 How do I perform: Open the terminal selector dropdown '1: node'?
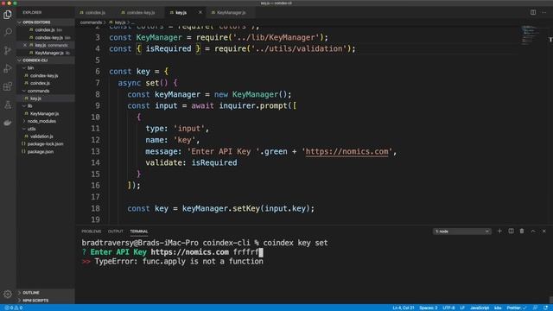[461, 232]
